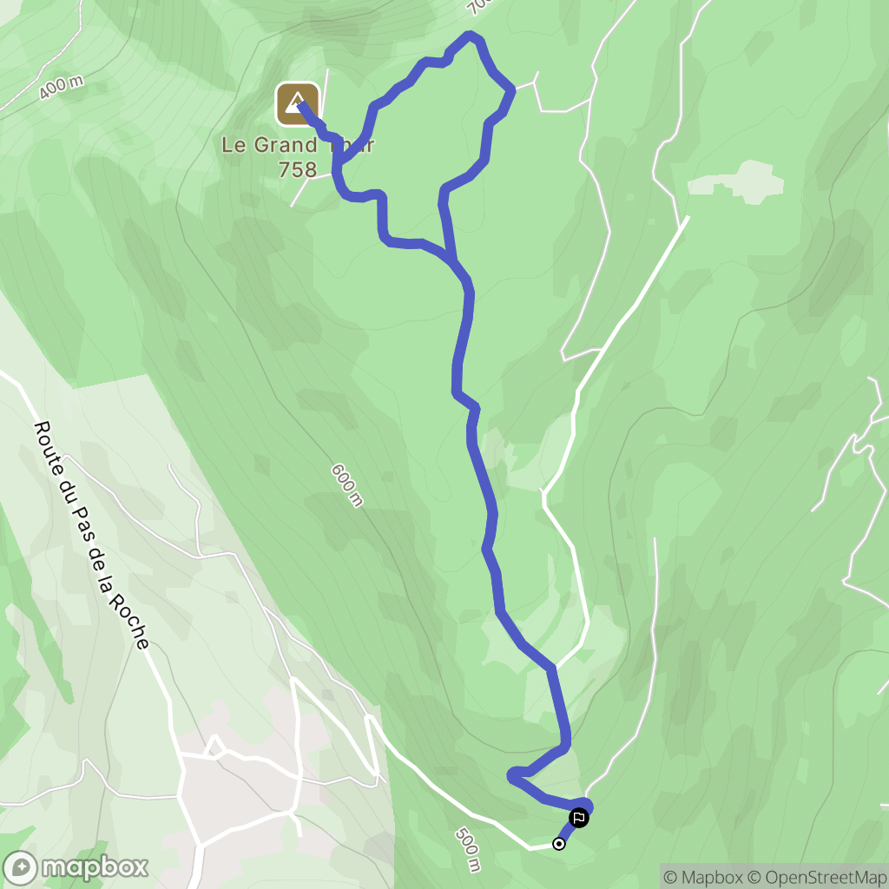
Task: Click the 758 summit elevation label
Action: [x=298, y=169]
